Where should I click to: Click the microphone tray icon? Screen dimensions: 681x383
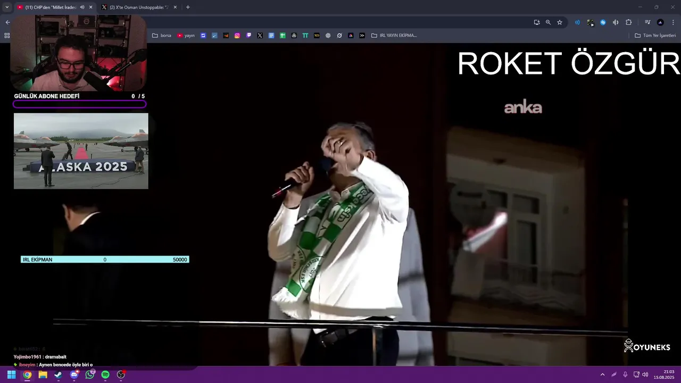tap(625, 374)
